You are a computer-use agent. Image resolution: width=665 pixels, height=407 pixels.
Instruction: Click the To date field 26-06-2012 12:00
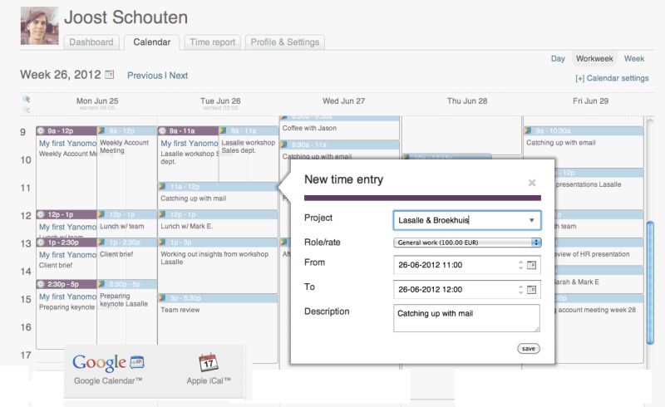[455, 290]
